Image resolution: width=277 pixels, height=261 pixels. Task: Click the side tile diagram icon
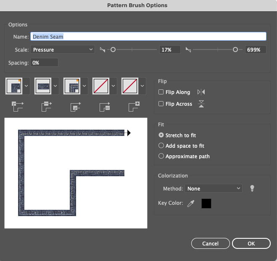[47, 106]
